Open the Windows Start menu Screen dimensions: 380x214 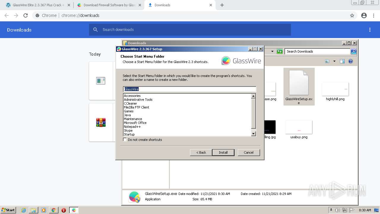pos(8,210)
